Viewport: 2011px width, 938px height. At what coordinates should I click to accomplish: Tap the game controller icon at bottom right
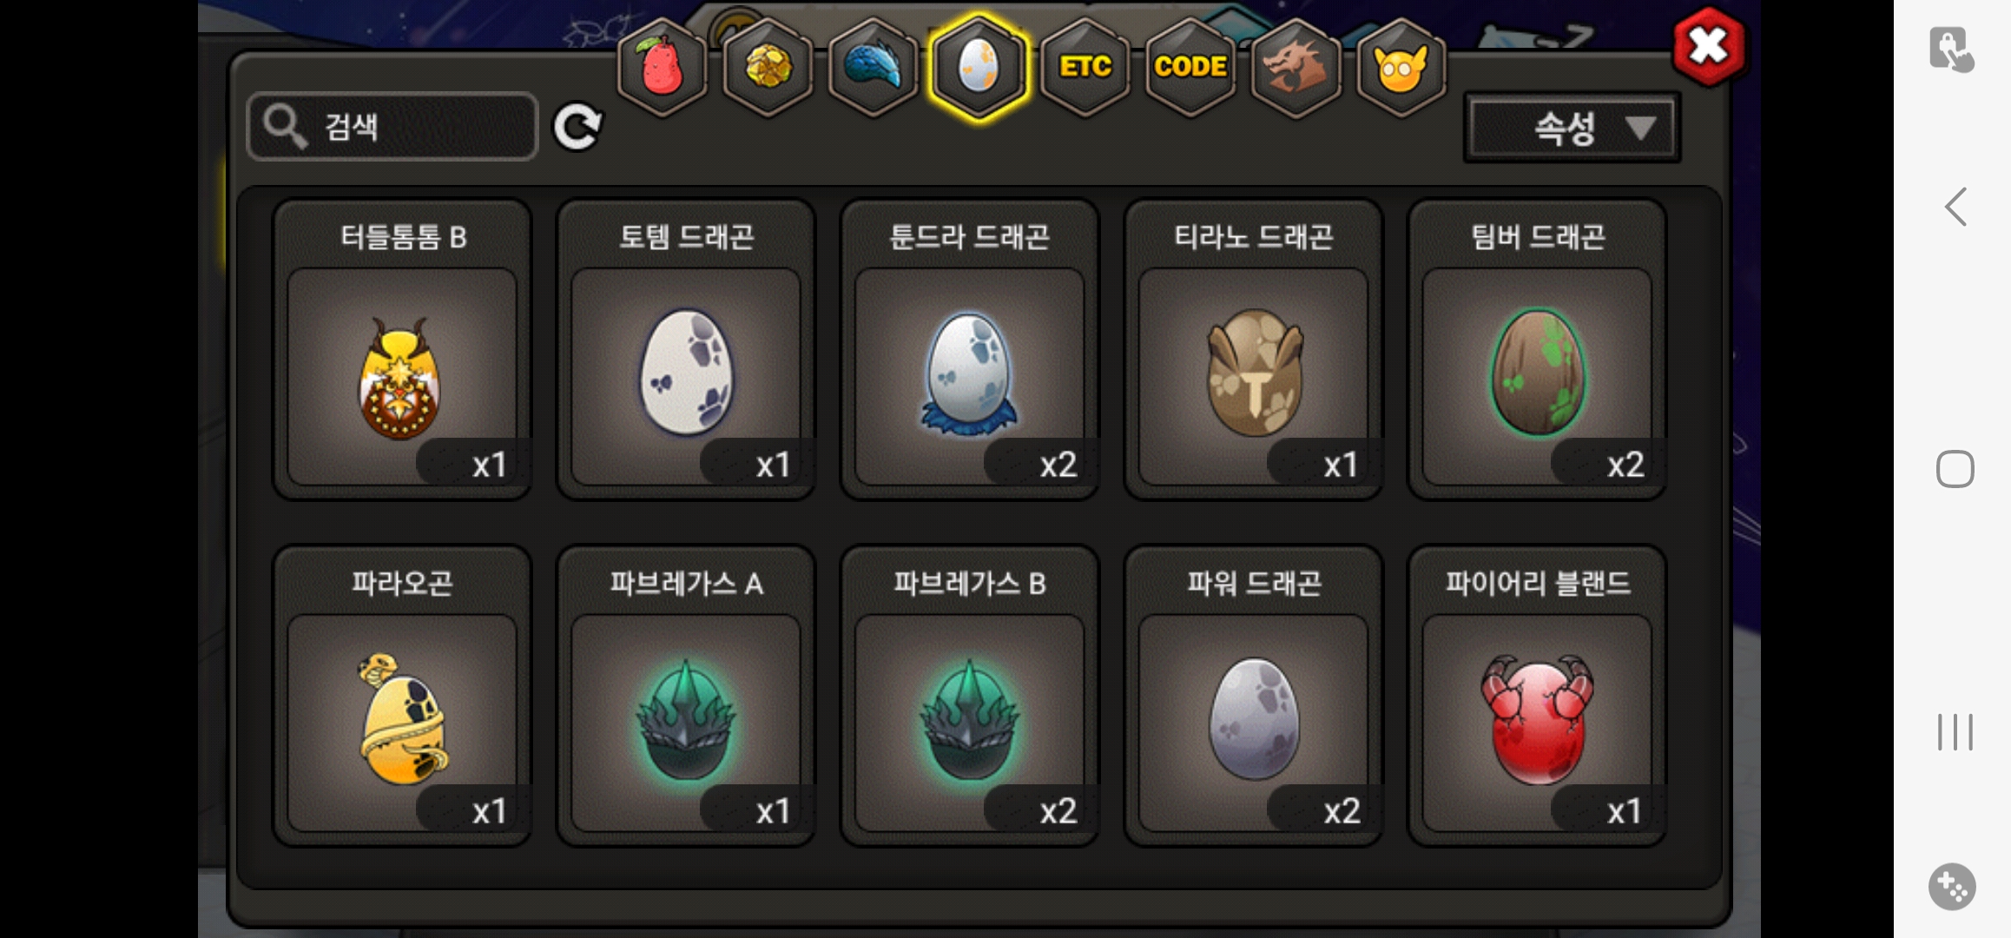tap(1952, 887)
